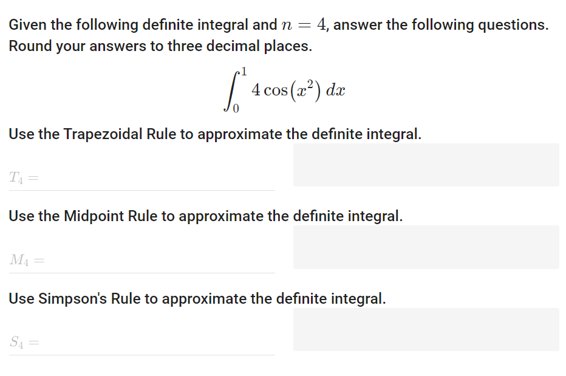Select the gray feedback box beside T4
This screenshot has height=376, width=566.
(425, 165)
